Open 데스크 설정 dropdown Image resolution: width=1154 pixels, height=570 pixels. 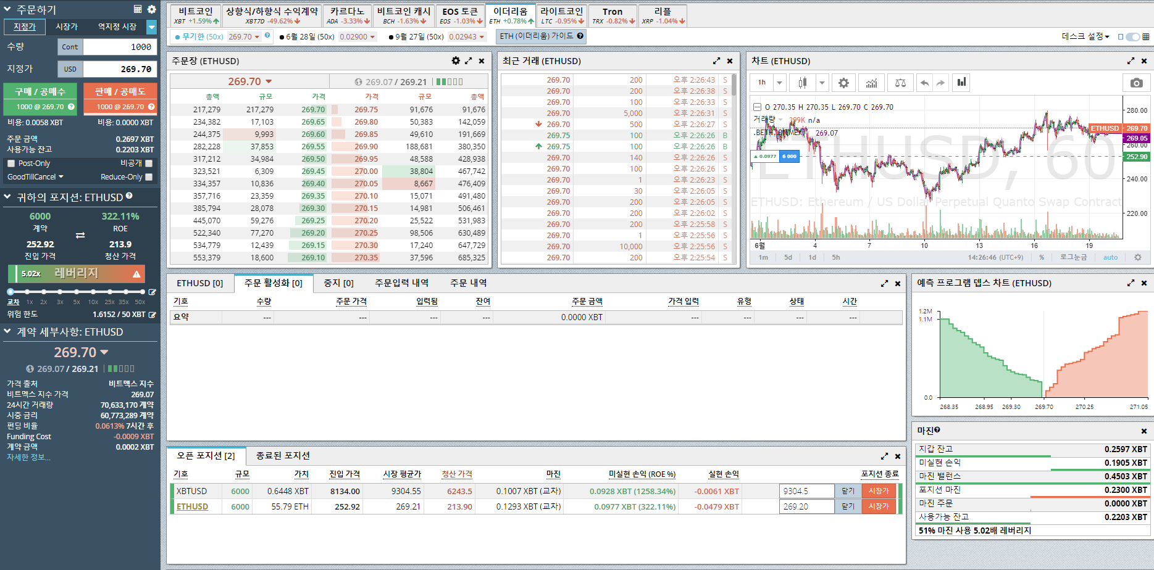pos(1085,36)
